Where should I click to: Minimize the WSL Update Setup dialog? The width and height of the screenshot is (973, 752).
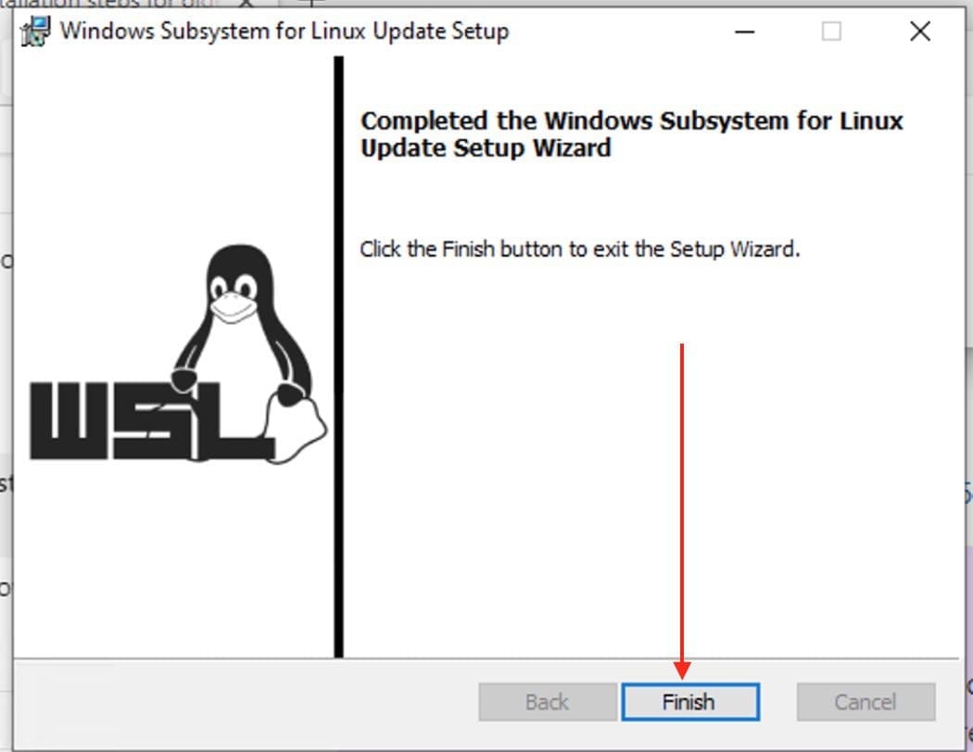[x=744, y=31]
